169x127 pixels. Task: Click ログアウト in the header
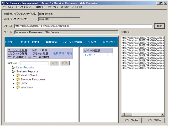click(x=109, y=42)
